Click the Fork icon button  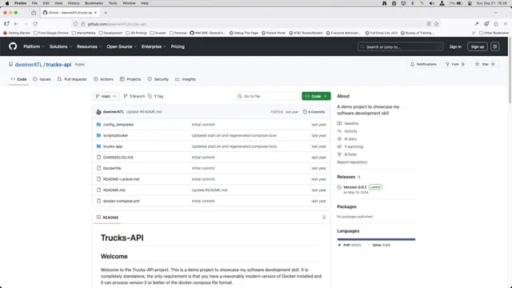tap(455, 64)
